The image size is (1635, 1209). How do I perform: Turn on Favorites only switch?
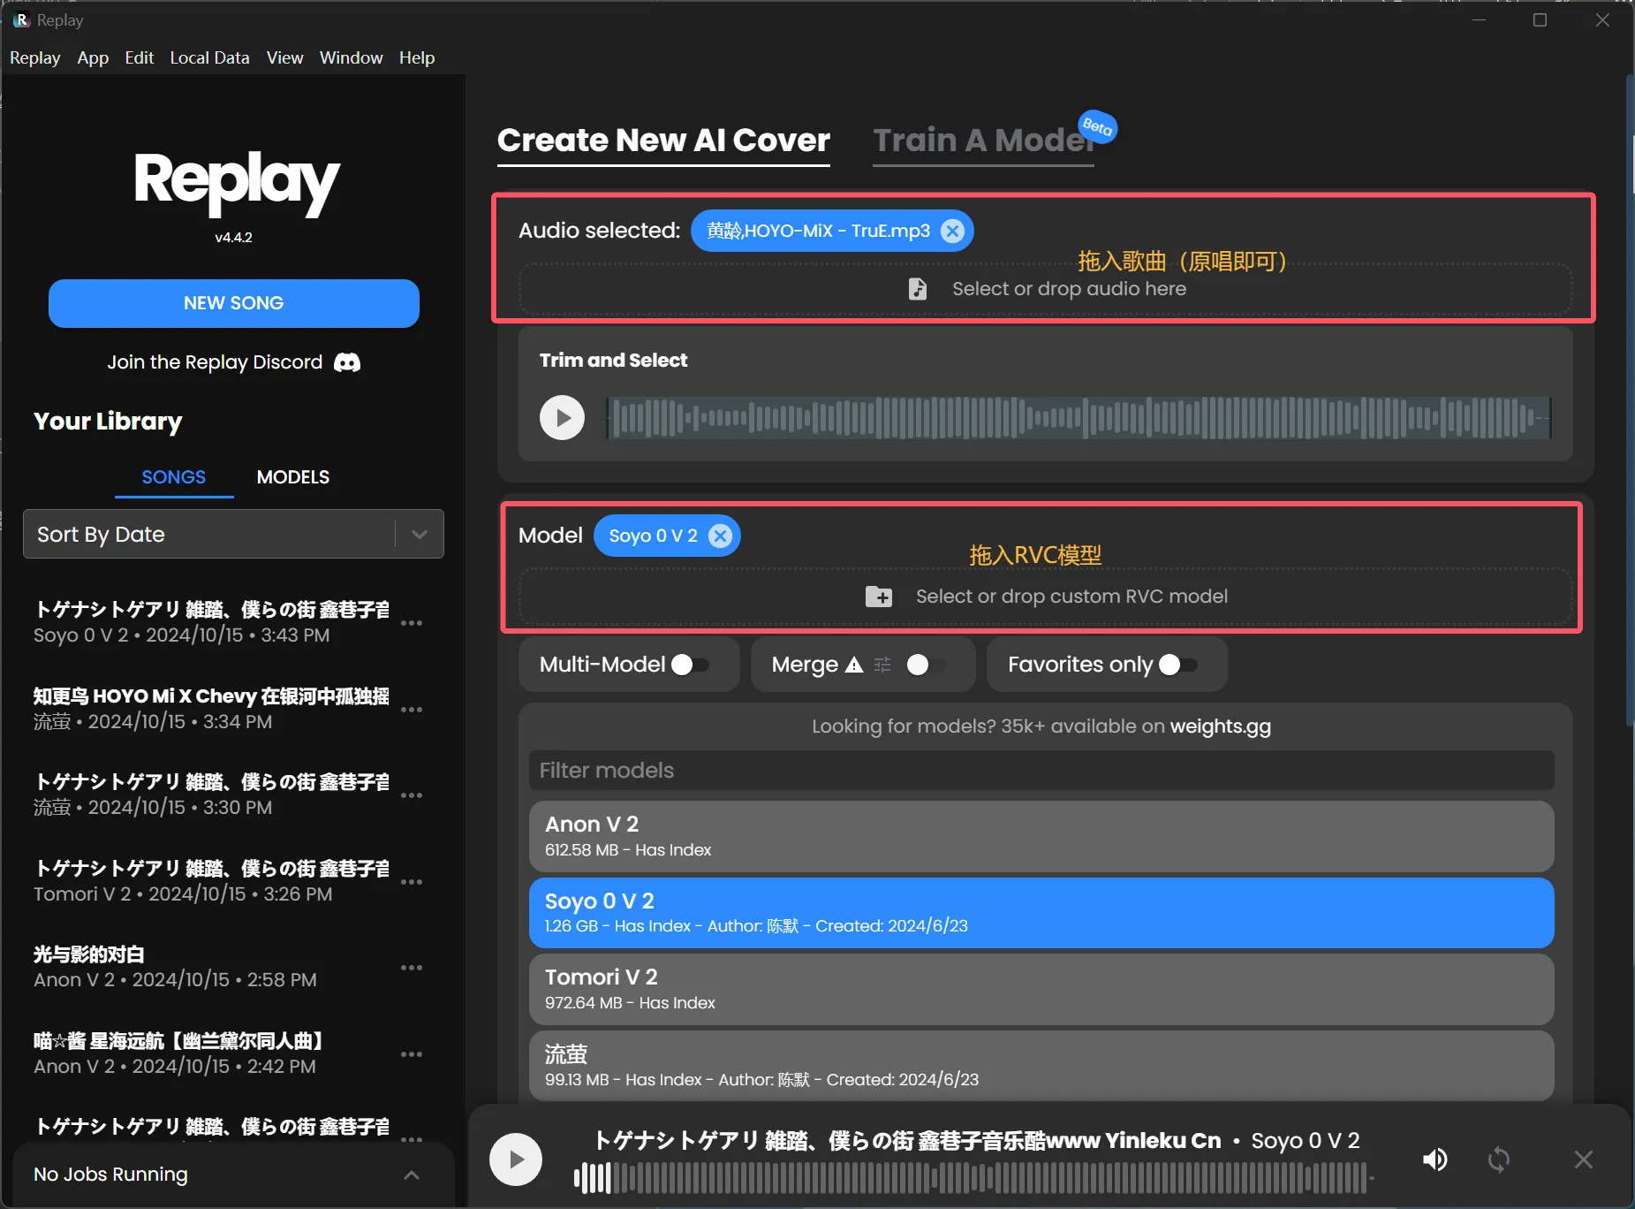[x=1177, y=665]
